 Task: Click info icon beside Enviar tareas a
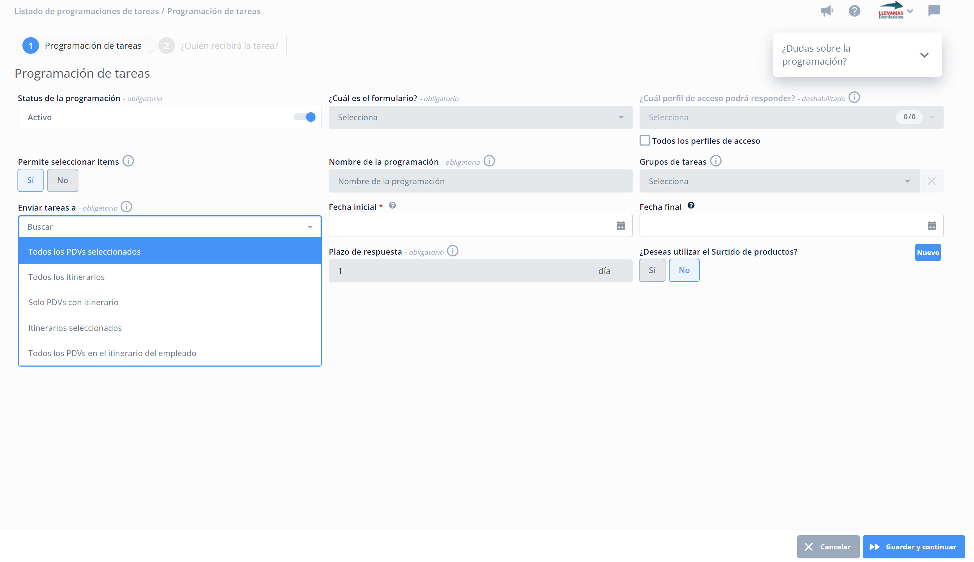[126, 207]
